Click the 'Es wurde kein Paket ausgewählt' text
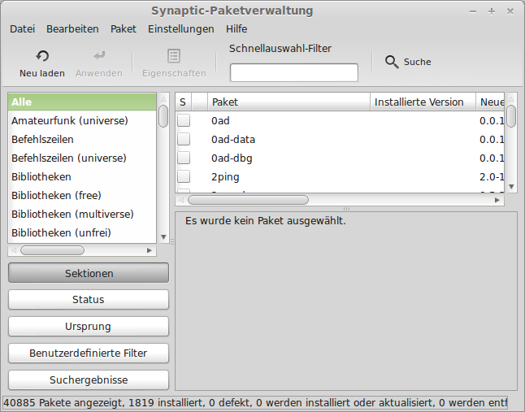Image resolution: width=525 pixels, height=412 pixels. point(265,221)
